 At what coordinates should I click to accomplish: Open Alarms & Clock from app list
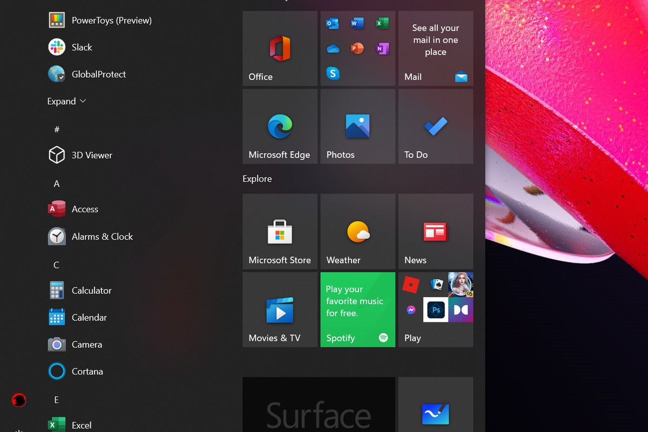102,237
